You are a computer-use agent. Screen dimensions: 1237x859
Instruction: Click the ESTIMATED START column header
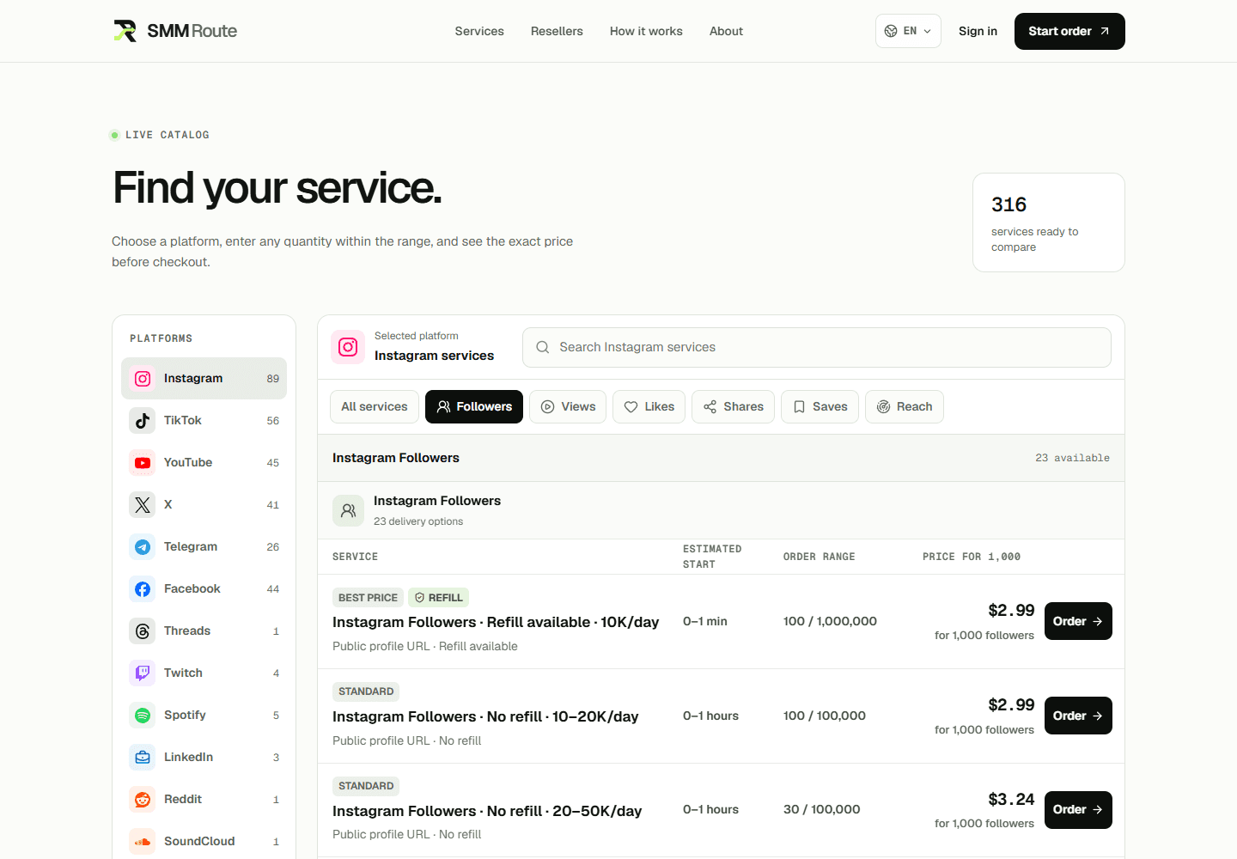pyautogui.click(x=712, y=557)
